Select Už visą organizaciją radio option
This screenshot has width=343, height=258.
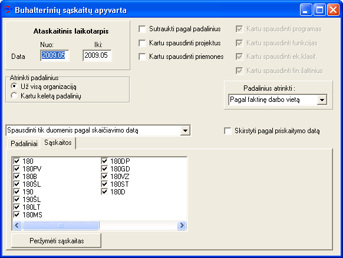[x=14, y=87]
